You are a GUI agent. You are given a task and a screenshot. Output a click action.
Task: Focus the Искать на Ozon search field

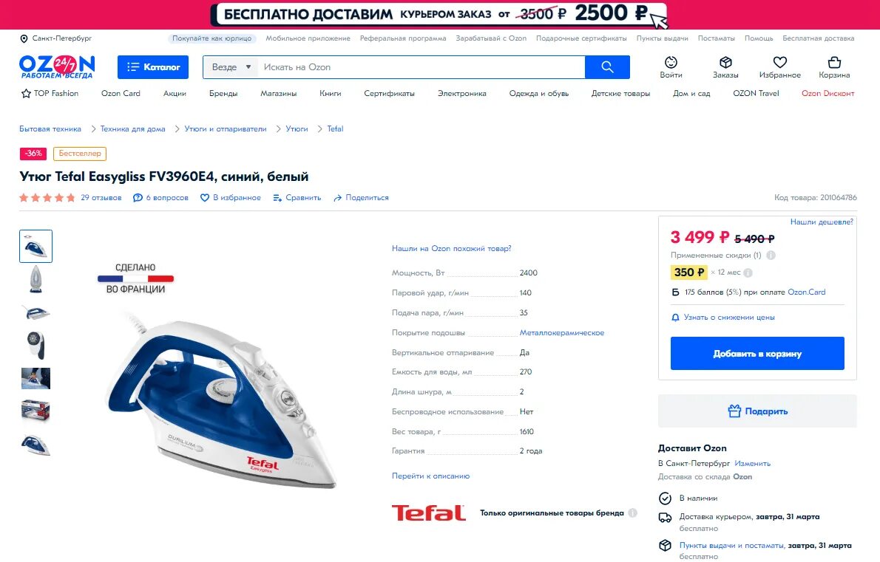click(x=421, y=66)
